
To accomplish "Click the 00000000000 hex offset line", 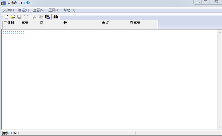I will click(14, 32).
